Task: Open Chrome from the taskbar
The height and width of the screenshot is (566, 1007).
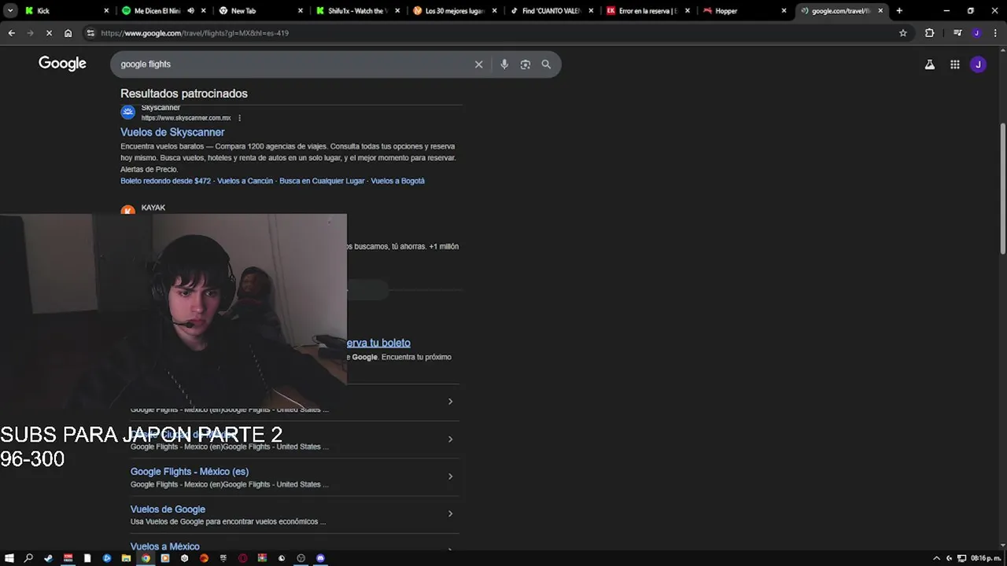Action: point(146,558)
